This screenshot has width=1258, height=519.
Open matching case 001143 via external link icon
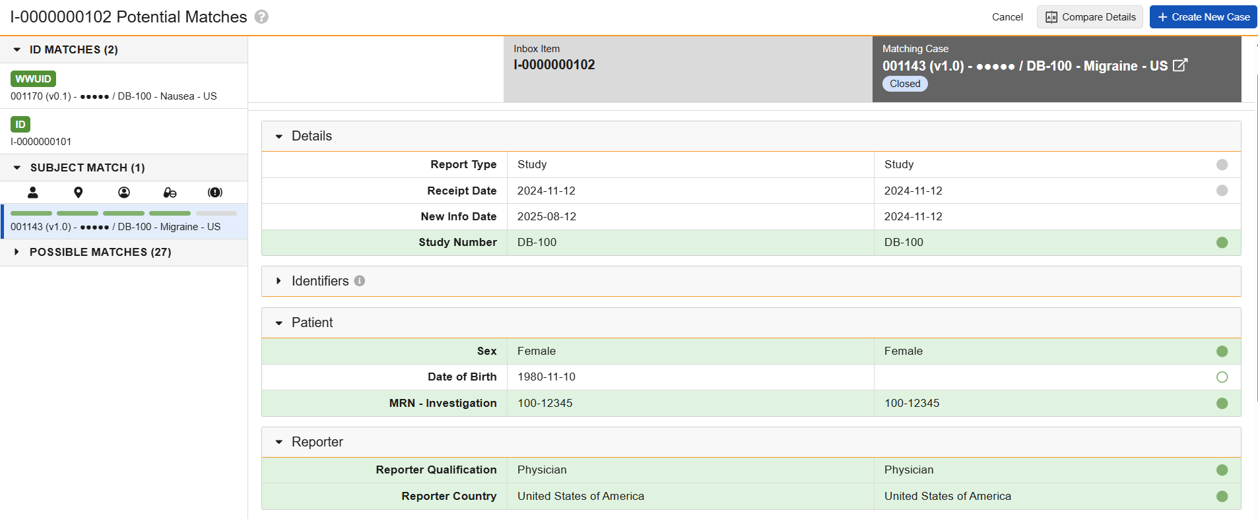(x=1179, y=65)
